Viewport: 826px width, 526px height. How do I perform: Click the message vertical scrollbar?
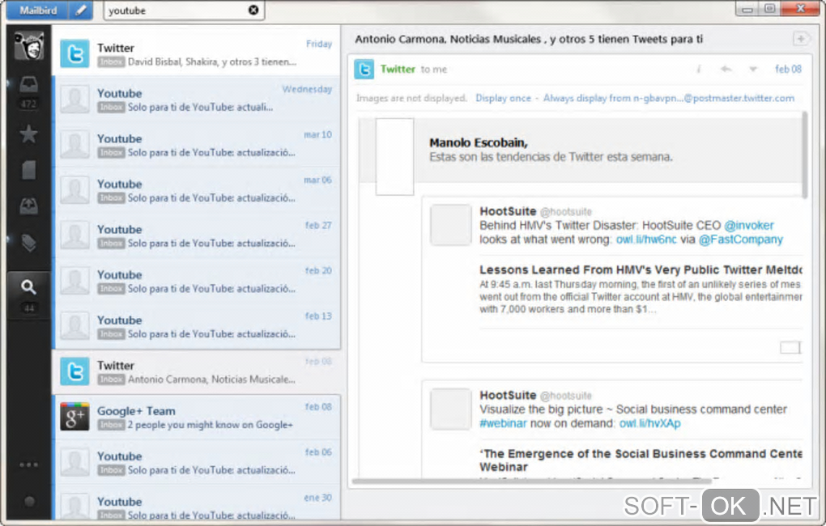(x=804, y=155)
